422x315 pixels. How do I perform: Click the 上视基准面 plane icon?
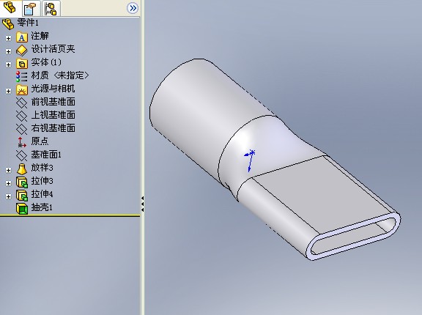(21, 116)
